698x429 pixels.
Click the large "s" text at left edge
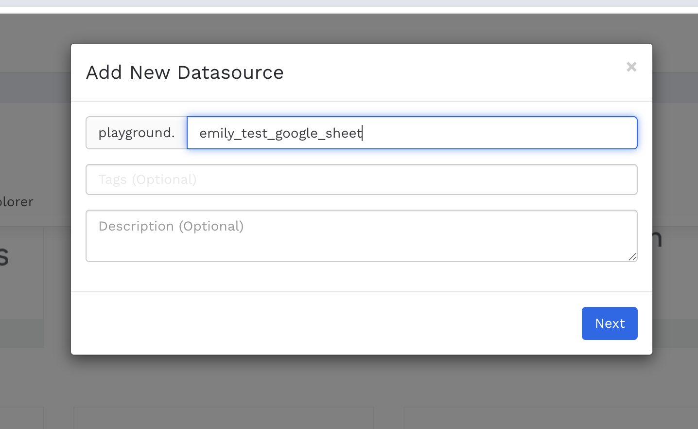click(x=4, y=257)
